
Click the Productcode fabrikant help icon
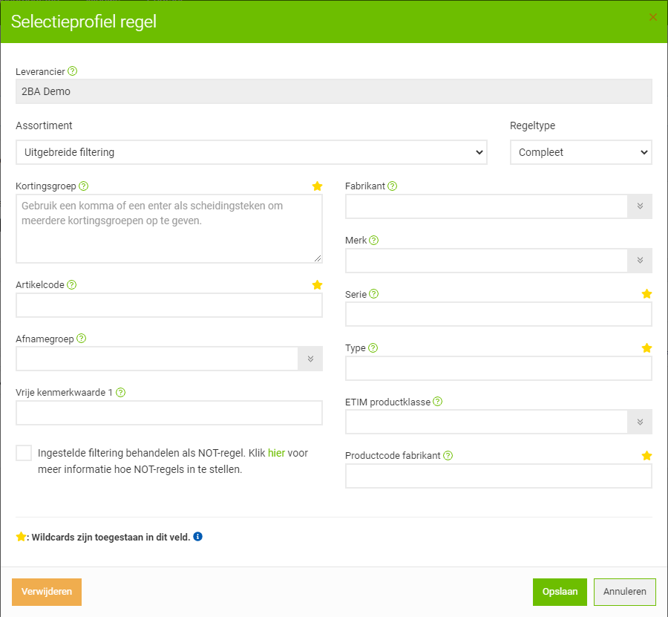[448, 455]
